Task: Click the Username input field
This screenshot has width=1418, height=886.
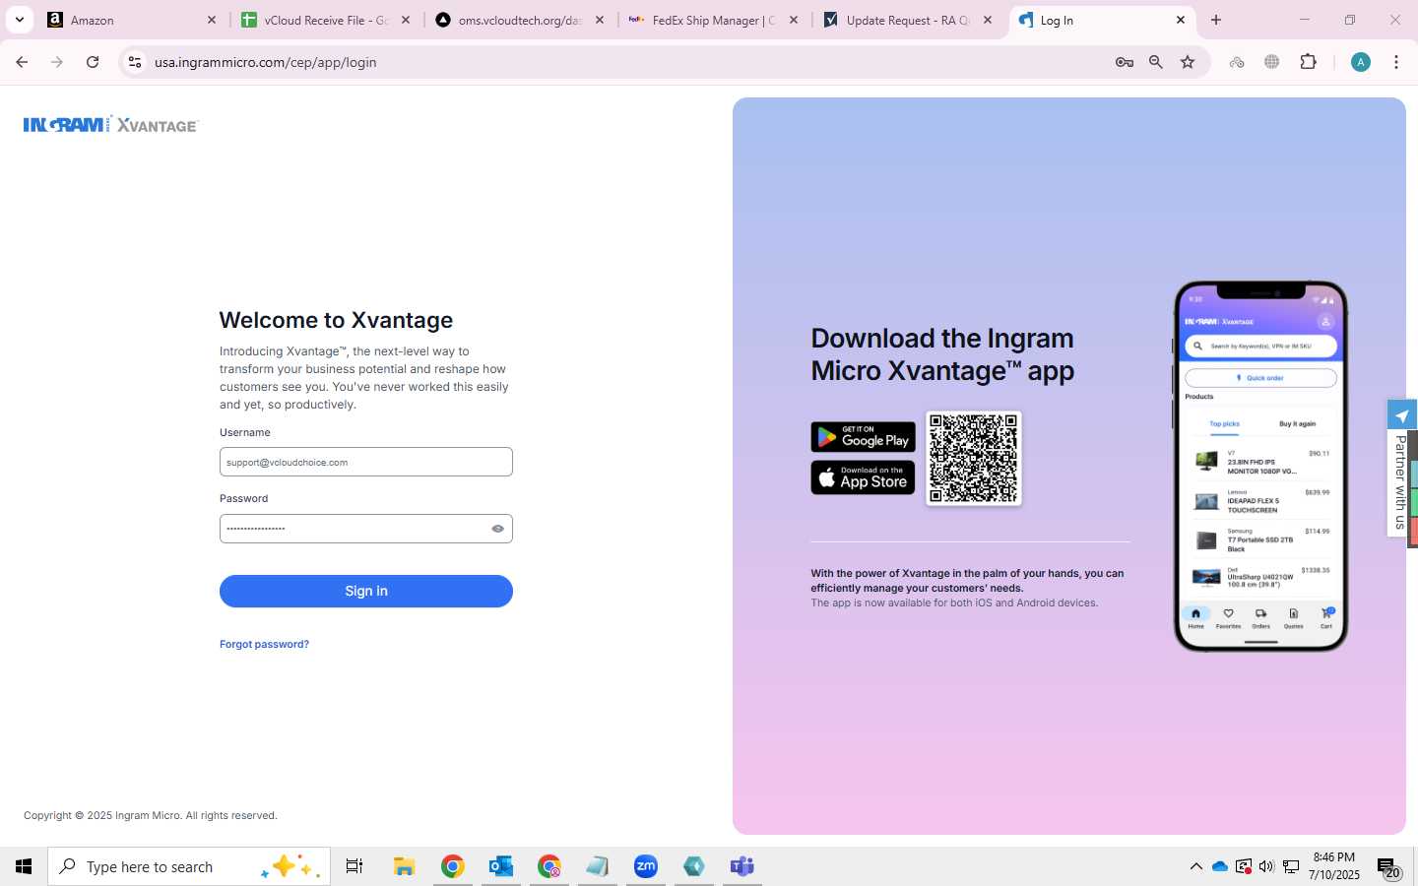Action: [366, 462]
